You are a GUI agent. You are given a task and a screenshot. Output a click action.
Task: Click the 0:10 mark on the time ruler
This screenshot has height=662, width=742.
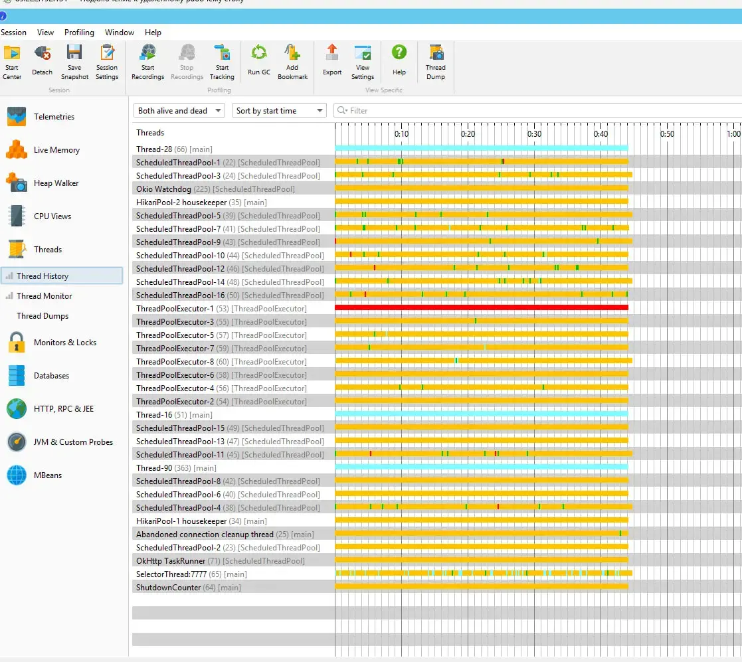(401, 134)
